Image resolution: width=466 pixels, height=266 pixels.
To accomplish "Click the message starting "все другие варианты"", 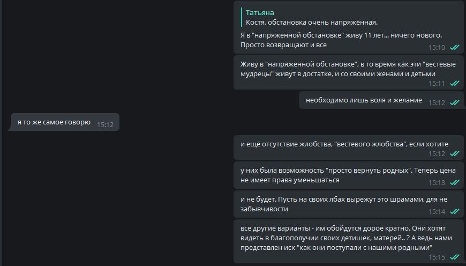I will pos(343,238).
